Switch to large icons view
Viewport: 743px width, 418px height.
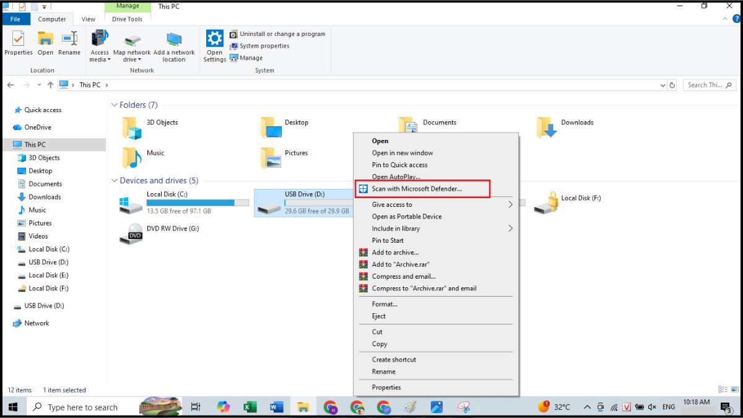point(734,390)
